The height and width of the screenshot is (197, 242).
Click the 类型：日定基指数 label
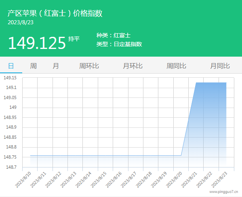point(119,44)
